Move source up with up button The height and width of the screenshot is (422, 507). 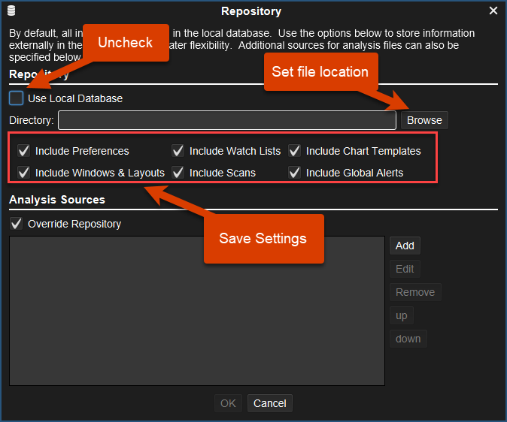[x=402, y=315]
